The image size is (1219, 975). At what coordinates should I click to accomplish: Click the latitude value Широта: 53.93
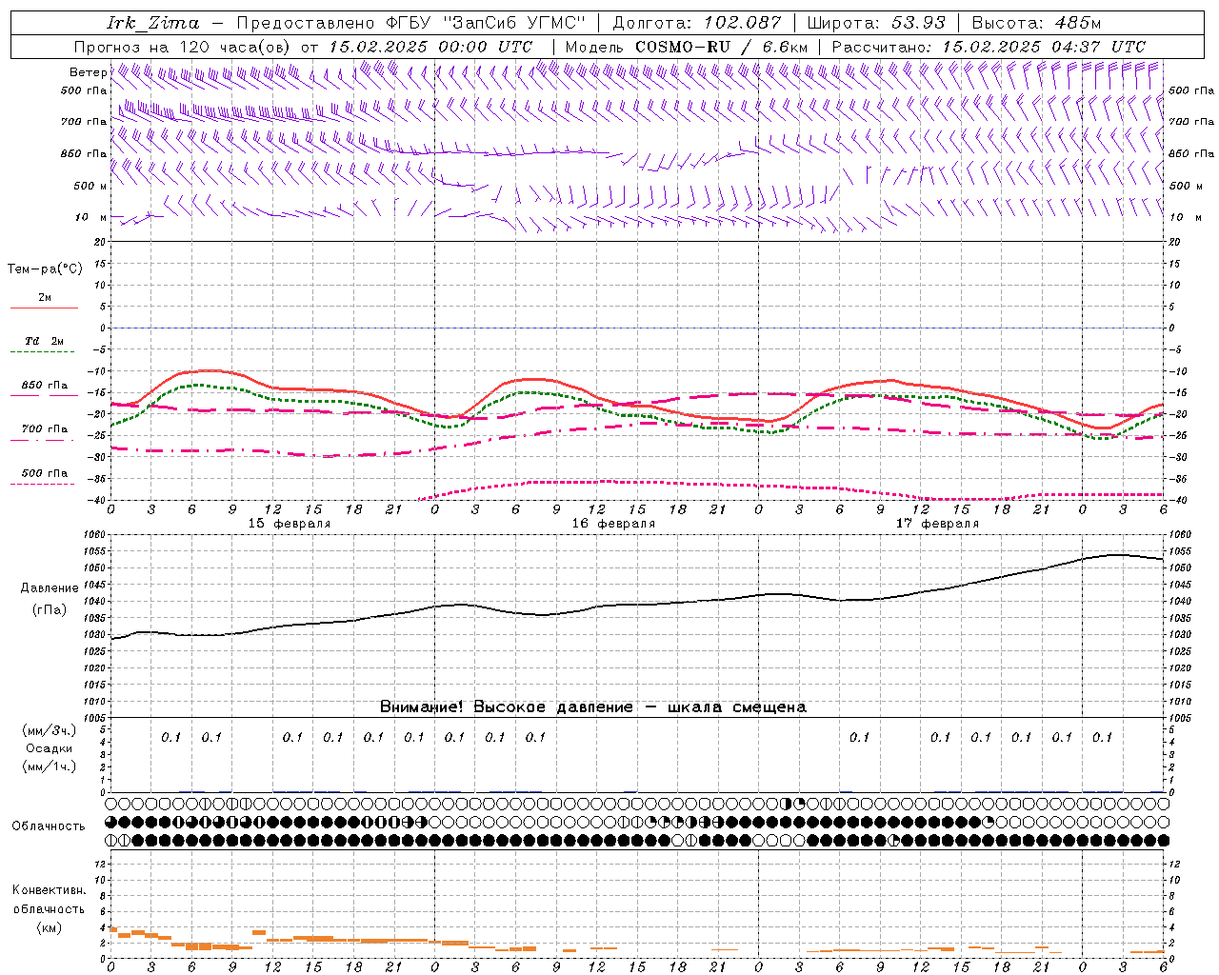click(876, 23)
